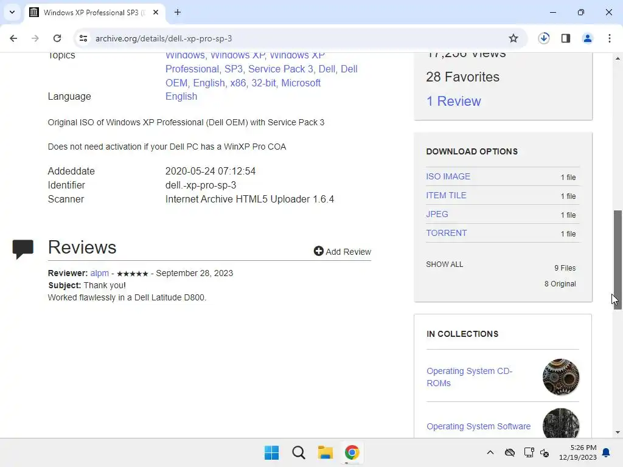The width and height of the screenshot is (623, 467).
Task: Open Chrome three-dot menu
Action: [610, 38]
